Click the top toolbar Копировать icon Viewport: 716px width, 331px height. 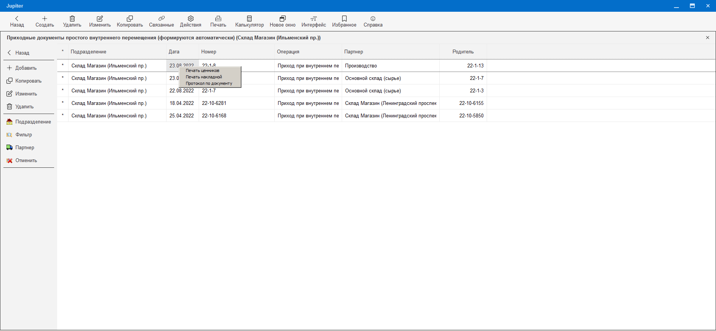pos(130,19)
